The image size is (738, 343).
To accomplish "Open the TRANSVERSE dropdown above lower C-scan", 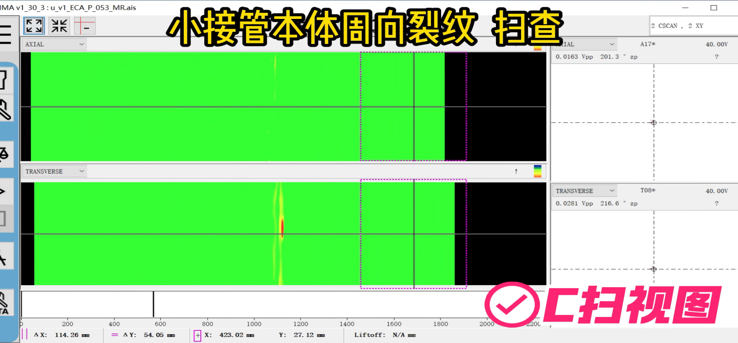I will 54,171.
